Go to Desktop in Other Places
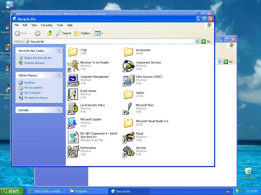Screen dimensions: 261x195 (x=30, y=83)
